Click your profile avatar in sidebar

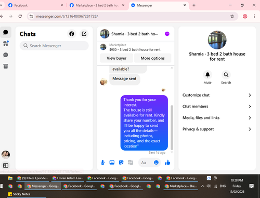[x=6, y=154]
